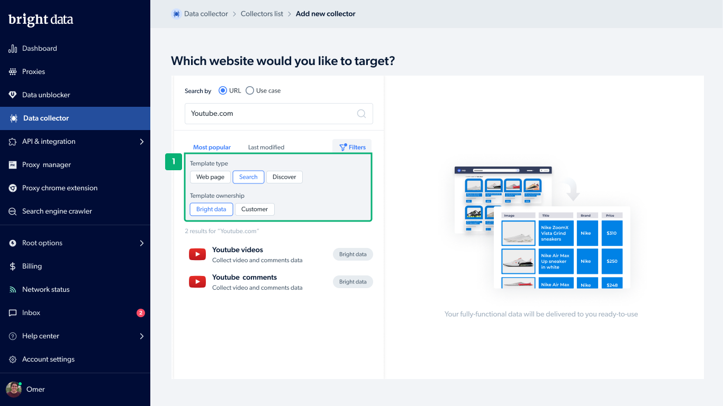Click the user name Omer

(35, 390)
